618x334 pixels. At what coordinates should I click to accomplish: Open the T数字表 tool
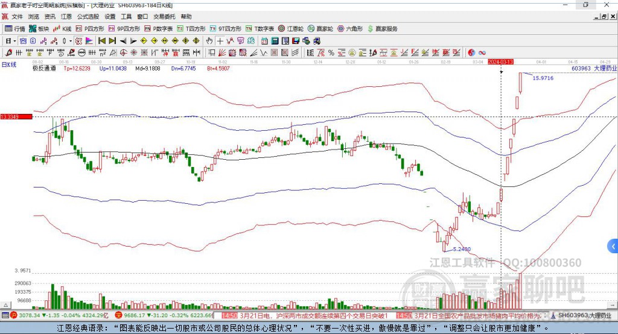[260, 29]
